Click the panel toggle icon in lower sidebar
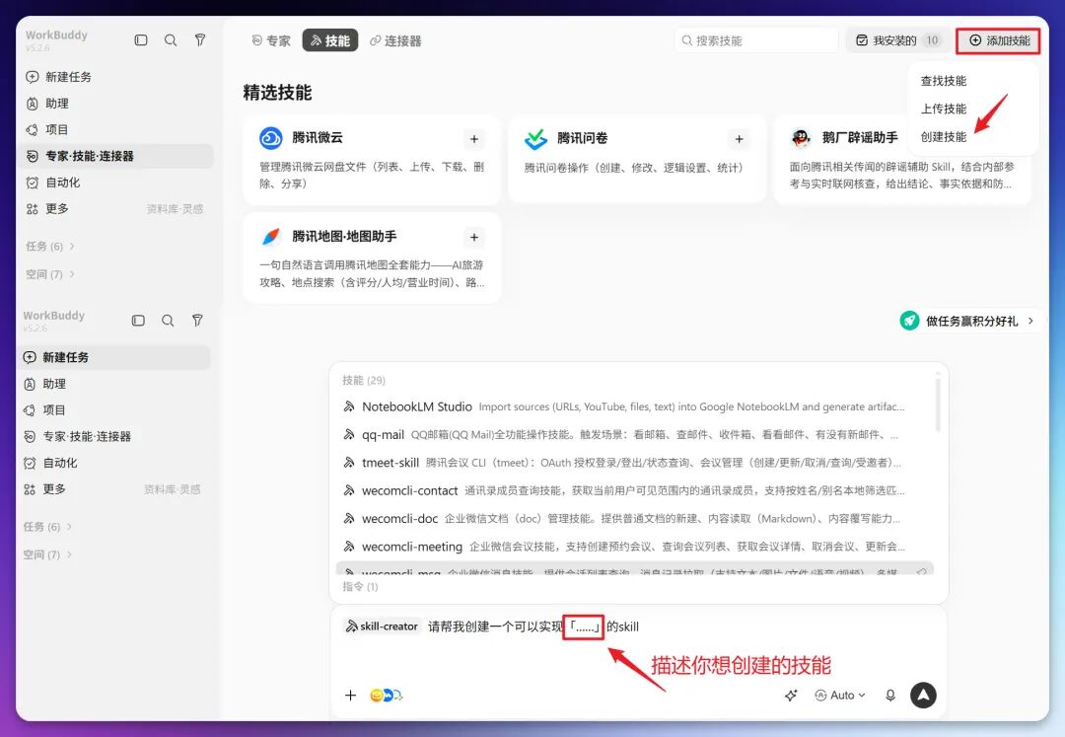This screenshot has height=737, width=1065. pos(138,321)
